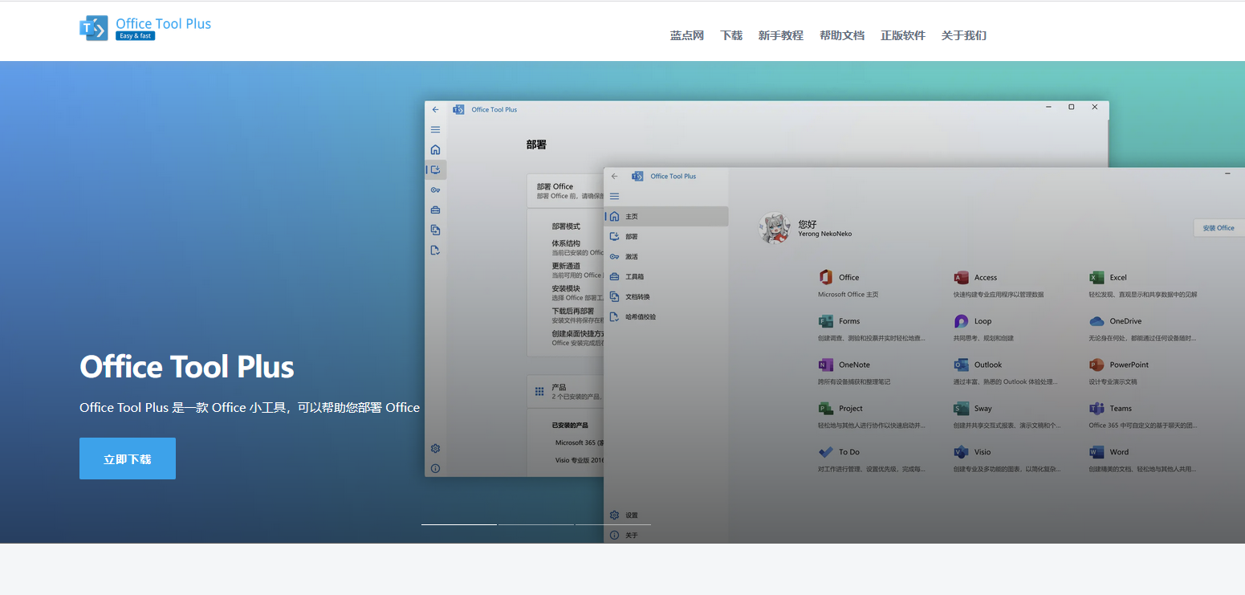Click activation key icon in rear window sidebar
Viewport: 1245px width, 595px height.
pos(435,190)
